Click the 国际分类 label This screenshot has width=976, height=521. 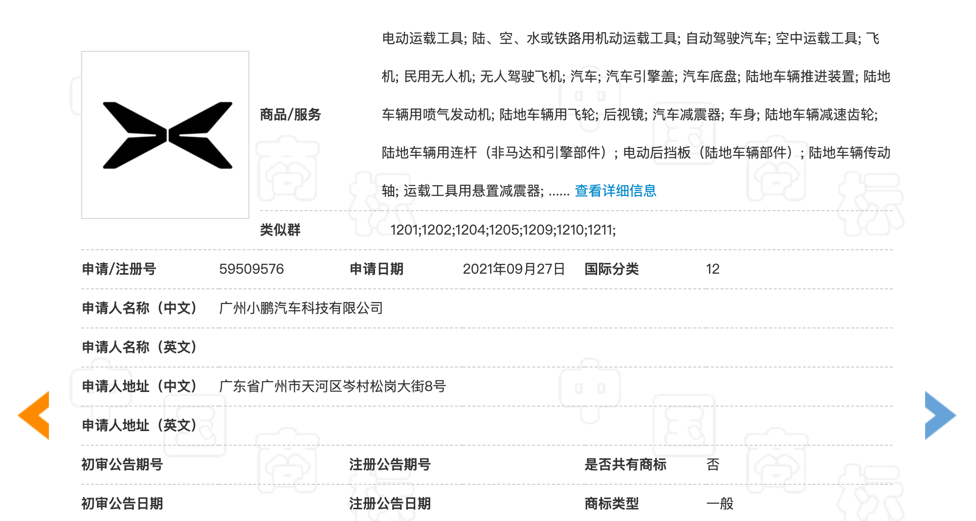tap(612, 269)
